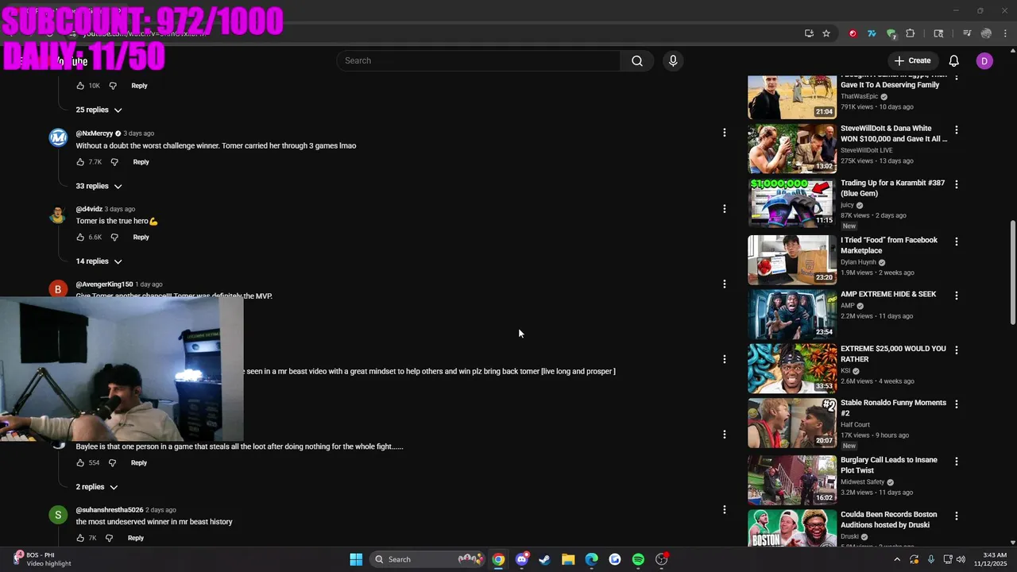Screen dimensions: 1017x572
Task: Open the Chrome three-dot menu
Action: 1005,33
